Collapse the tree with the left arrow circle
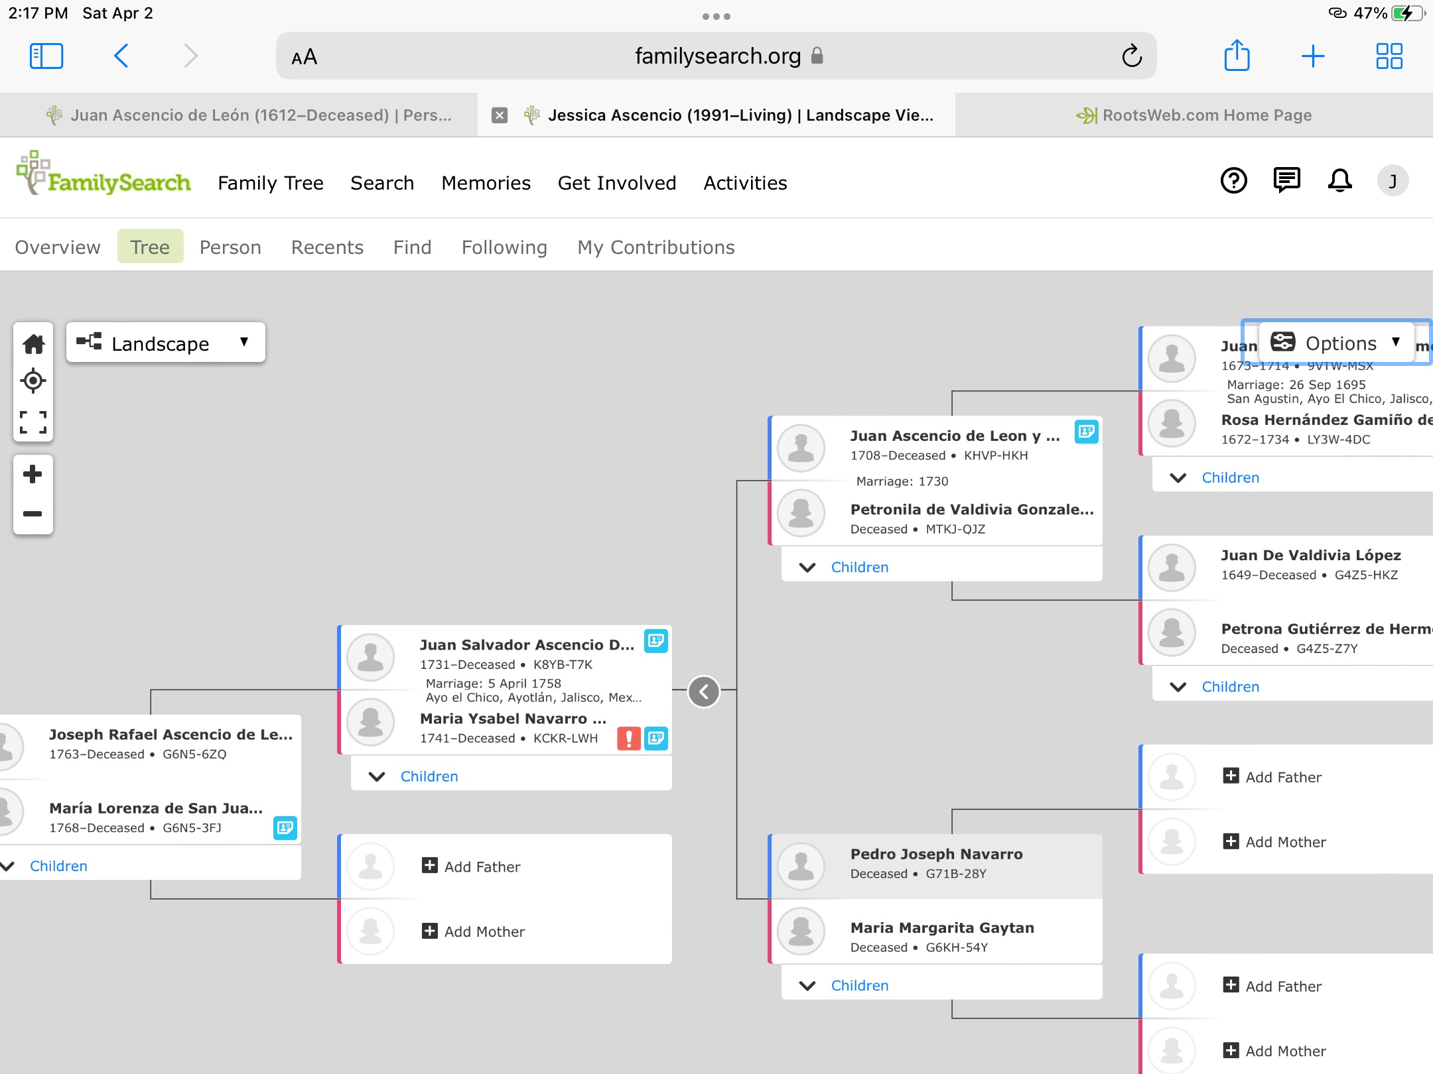This screenshot has height=1074, width=1433. point(704,692)
